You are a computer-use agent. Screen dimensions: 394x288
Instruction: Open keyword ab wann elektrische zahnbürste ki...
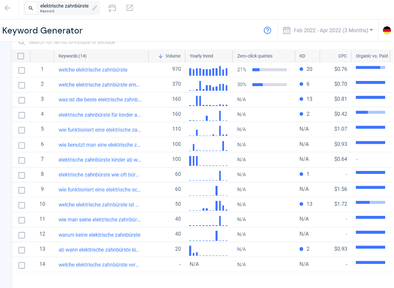(x=99, y=250)
